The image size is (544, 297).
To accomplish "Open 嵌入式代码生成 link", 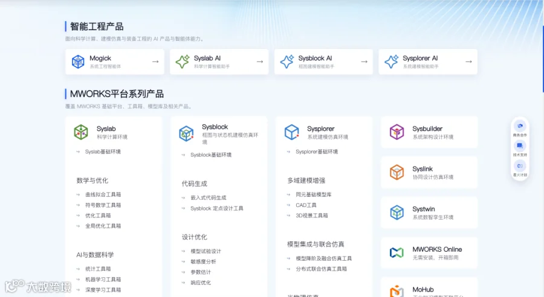I will click(x=208, y=197).
